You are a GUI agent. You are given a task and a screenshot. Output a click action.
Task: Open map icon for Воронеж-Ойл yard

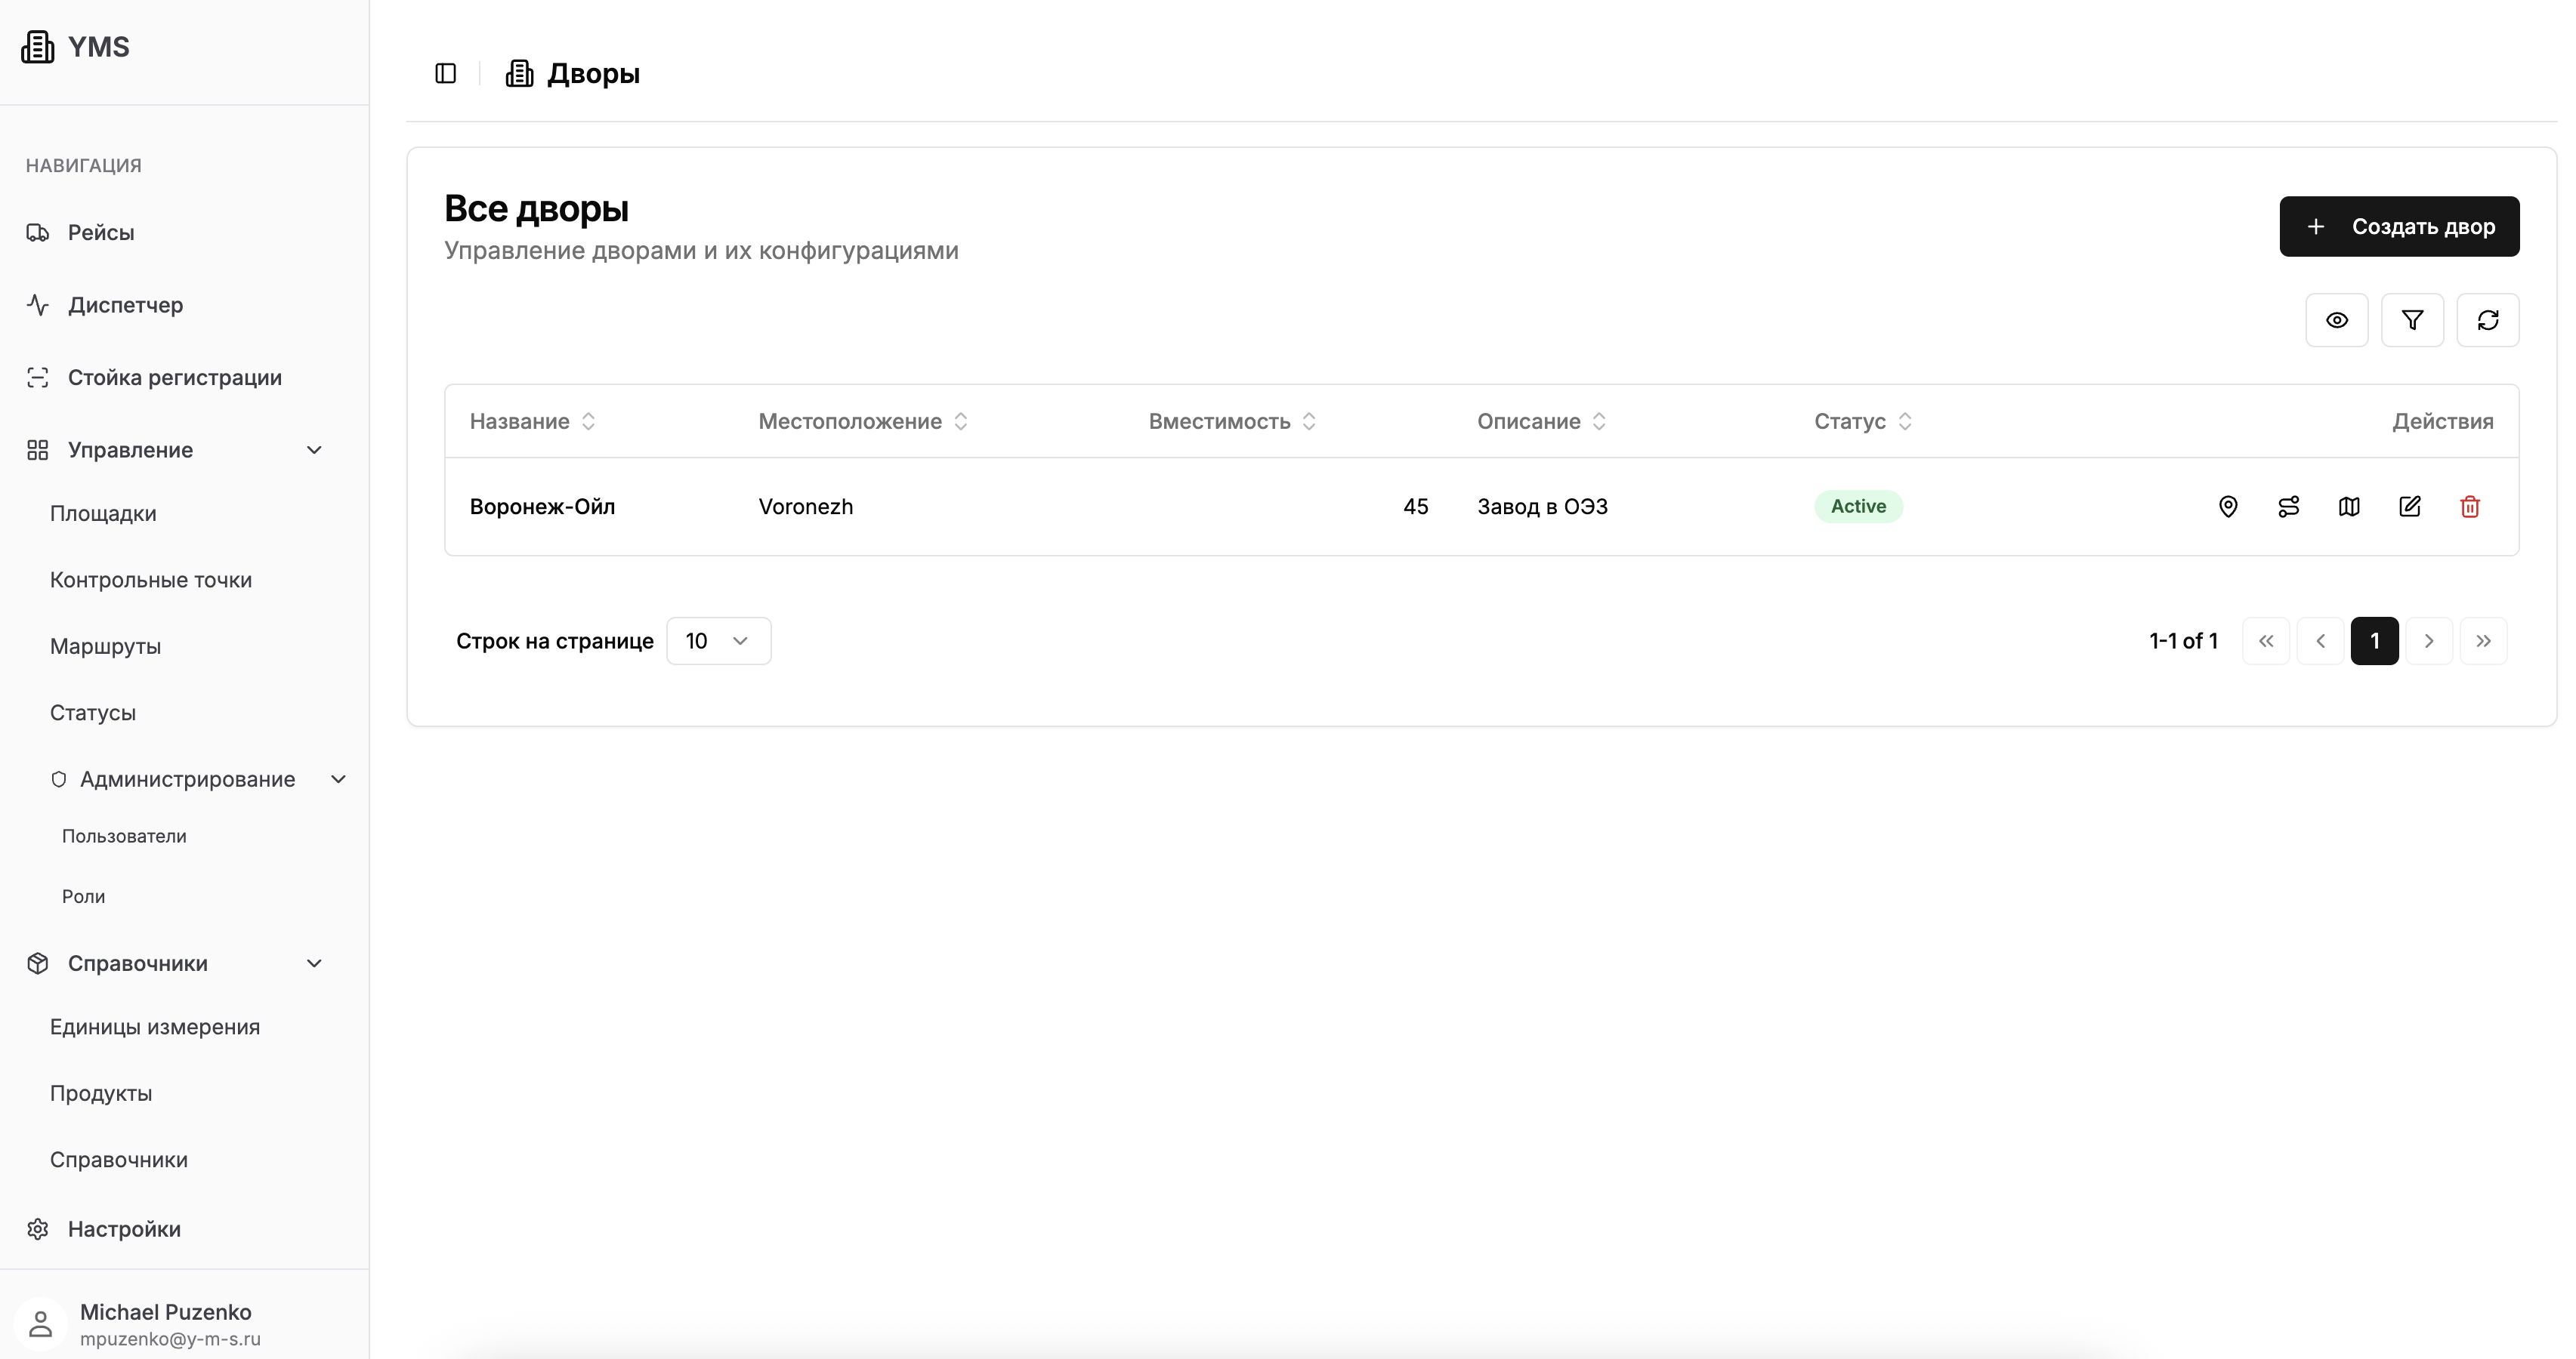click(x=2349, y=507)
